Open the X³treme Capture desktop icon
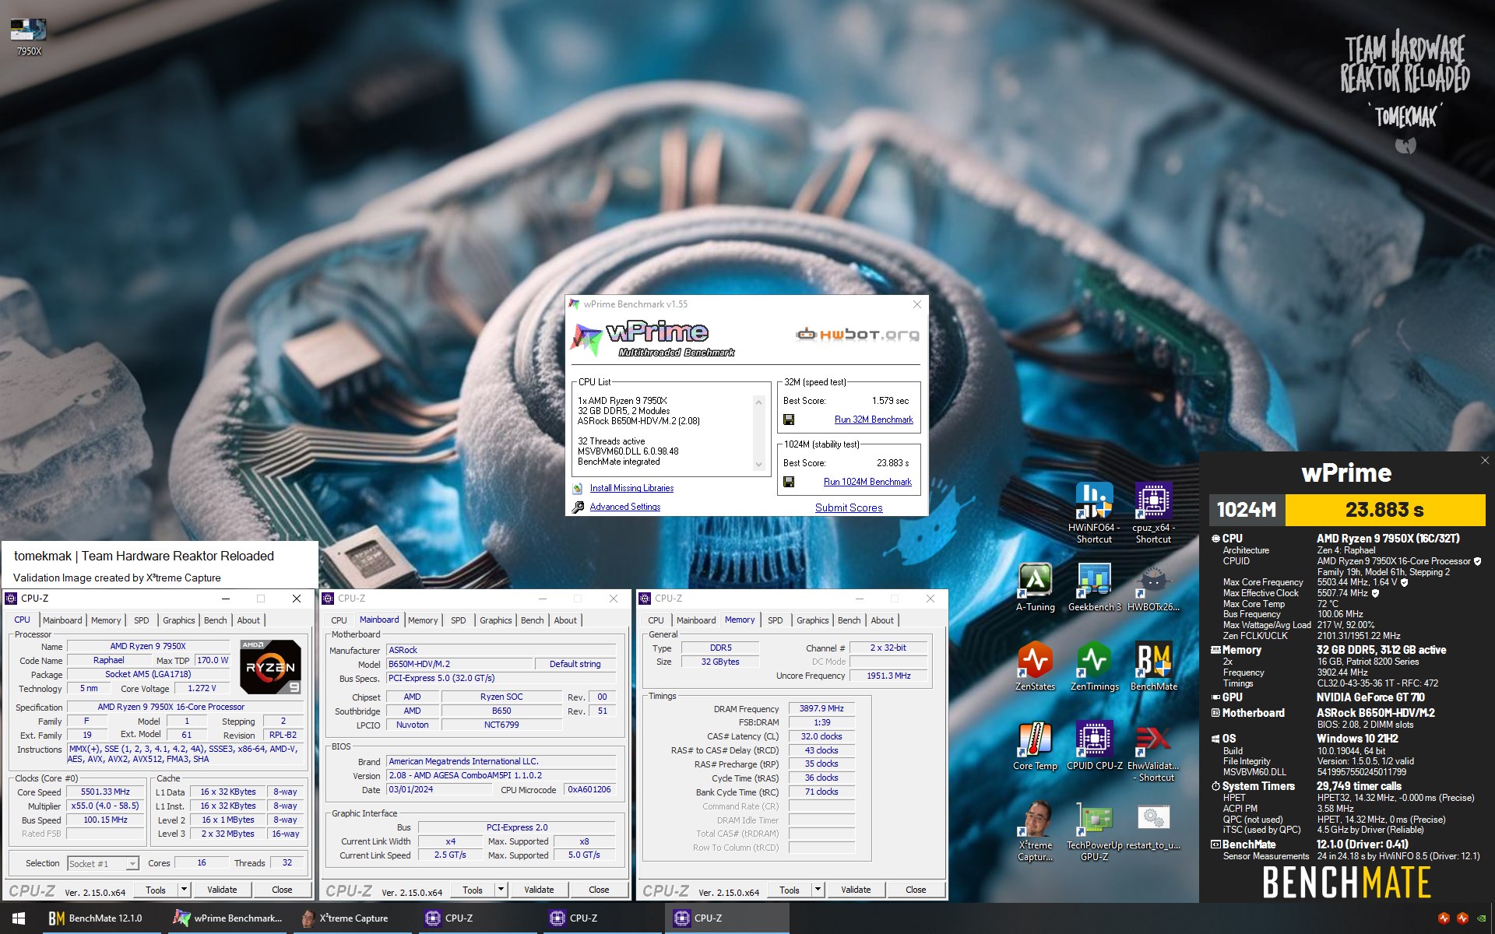The image size is (1495, 934). point(1035,831)
